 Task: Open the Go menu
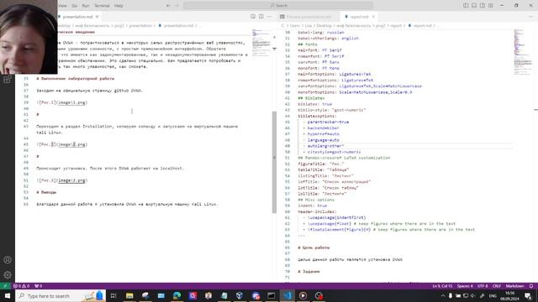[x=75, y=6]
